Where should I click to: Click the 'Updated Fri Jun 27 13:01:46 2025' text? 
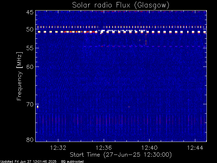(28, 162)
